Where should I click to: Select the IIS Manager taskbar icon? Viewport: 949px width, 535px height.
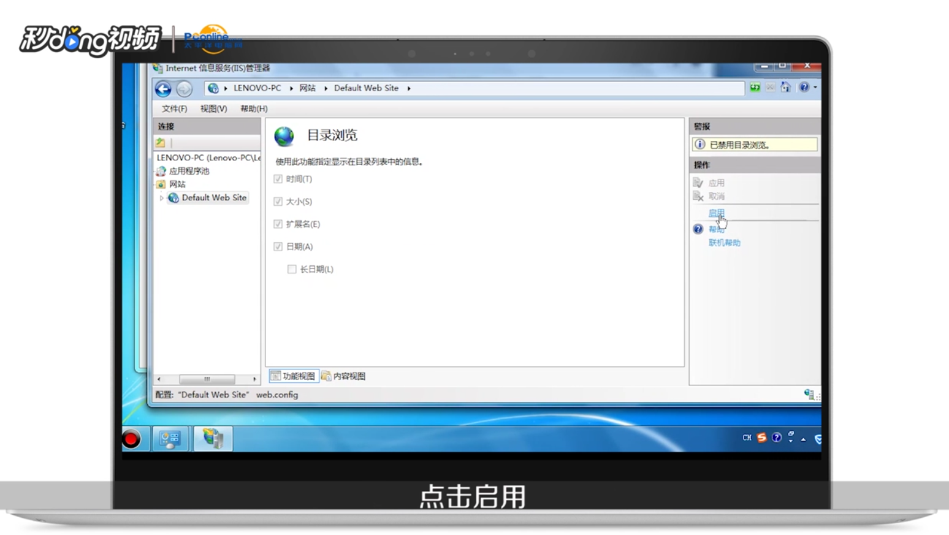[213, 438]
